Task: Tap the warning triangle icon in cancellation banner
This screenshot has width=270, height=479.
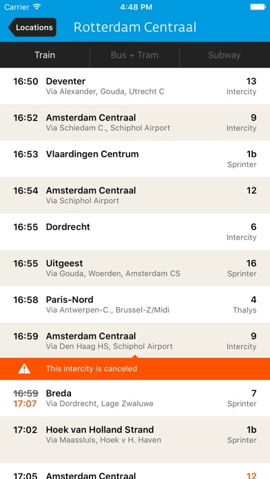Action: pos(24,369)
